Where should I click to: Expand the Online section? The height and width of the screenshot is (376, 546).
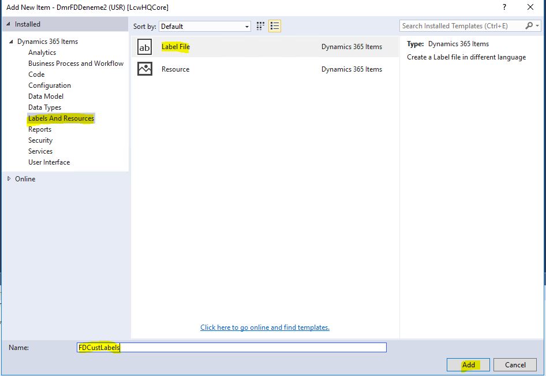(x=9, y=179)
